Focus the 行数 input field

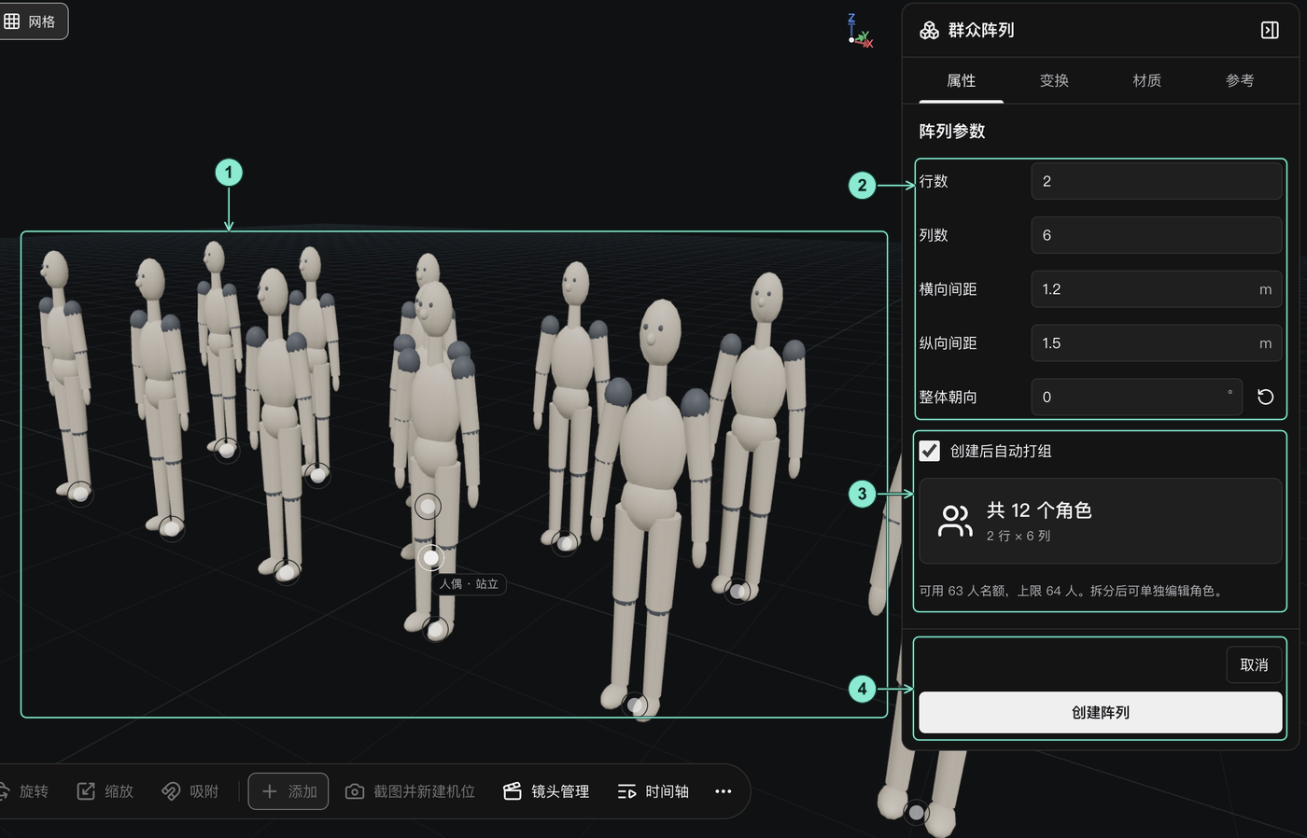tap(1156, 181)
